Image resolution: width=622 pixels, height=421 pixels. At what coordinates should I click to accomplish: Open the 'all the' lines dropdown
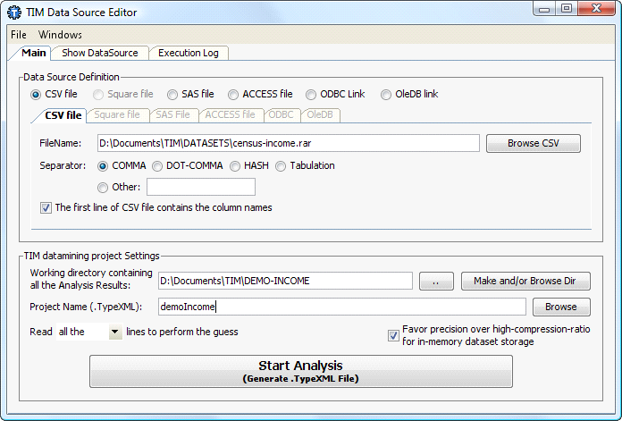click(115, 332)
